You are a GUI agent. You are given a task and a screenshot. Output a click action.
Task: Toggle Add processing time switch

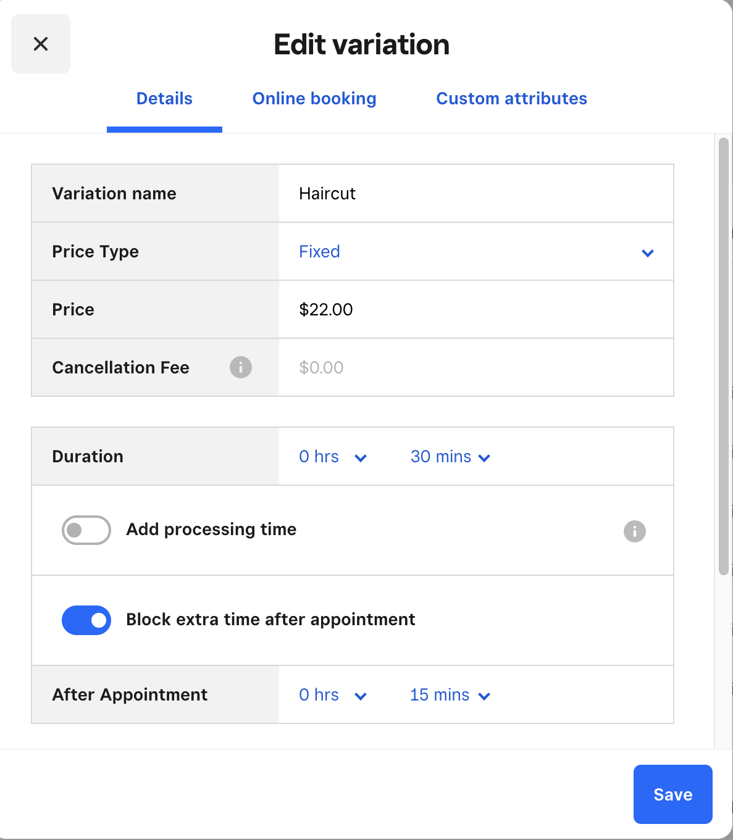tap(86, 530)
